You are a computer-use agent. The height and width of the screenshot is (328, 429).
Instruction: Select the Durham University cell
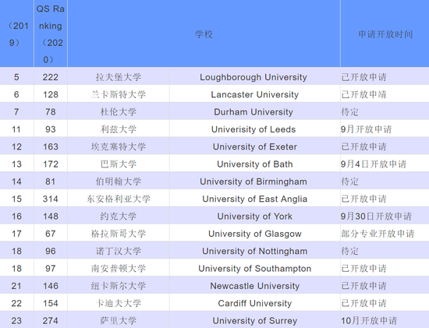click(254, 111)
